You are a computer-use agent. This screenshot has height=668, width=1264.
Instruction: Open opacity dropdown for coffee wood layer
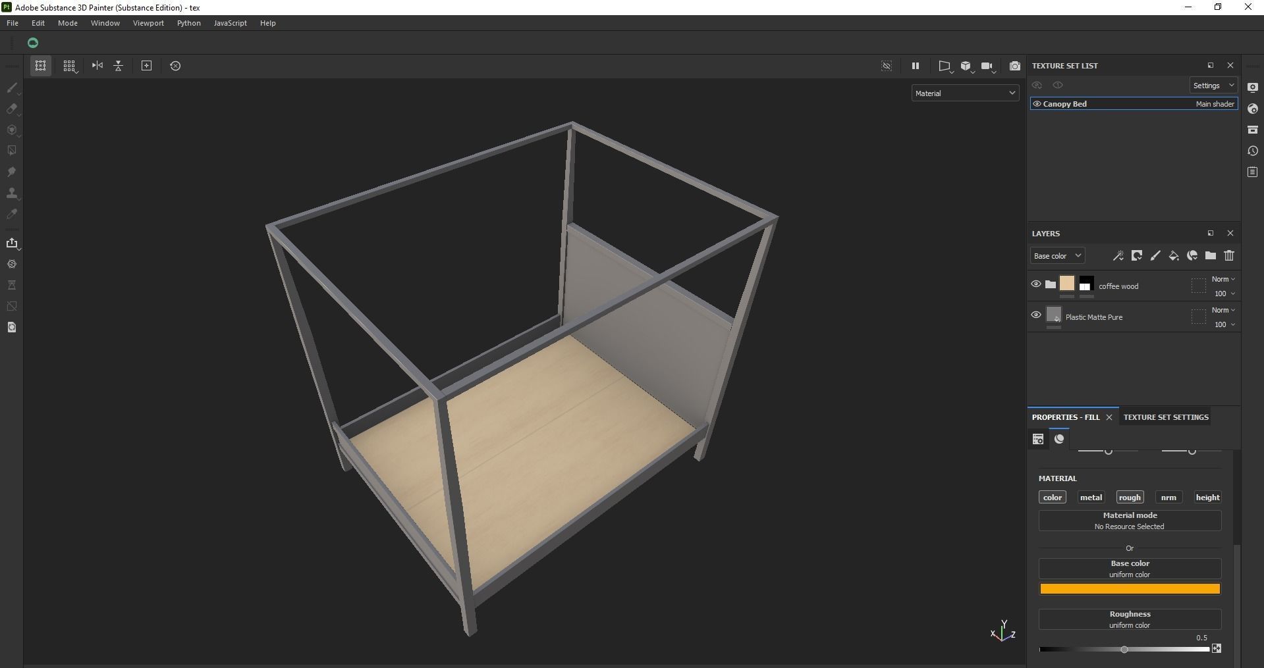1224,294
